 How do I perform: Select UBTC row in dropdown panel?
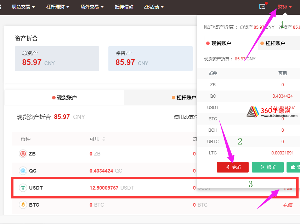(x=249, y=142)
